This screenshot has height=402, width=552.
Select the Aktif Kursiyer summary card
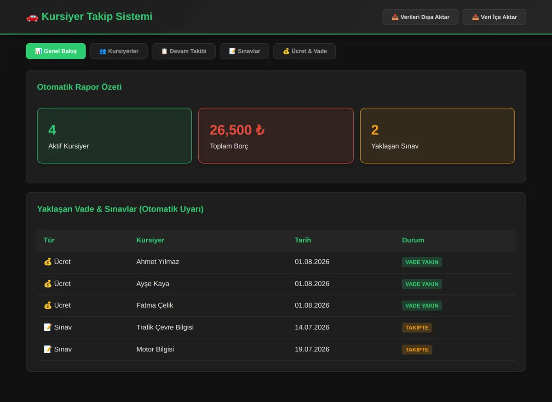[115, 136]
